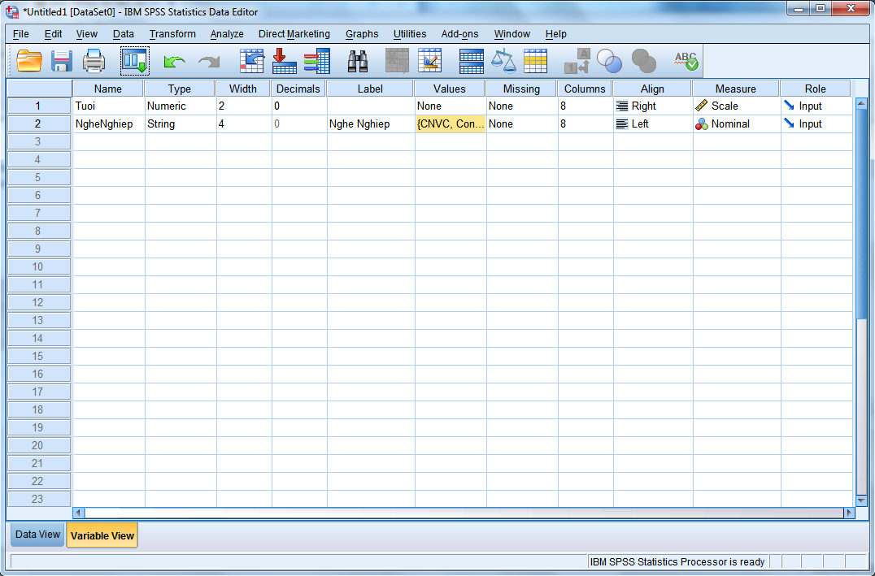Click the Value labels icon

click(577, 61)
